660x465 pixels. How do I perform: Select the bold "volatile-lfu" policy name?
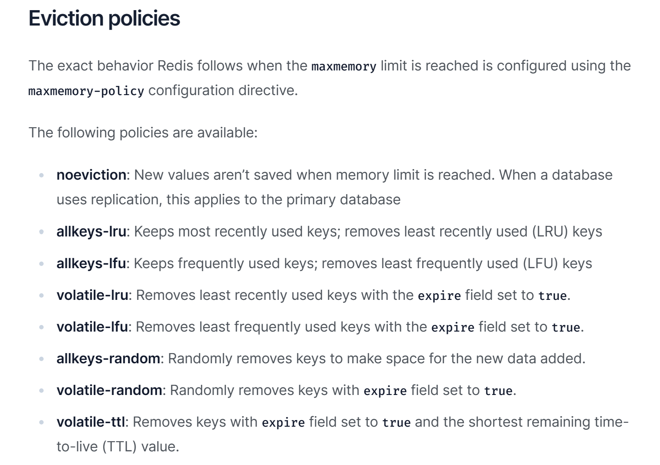coord(92,327)
